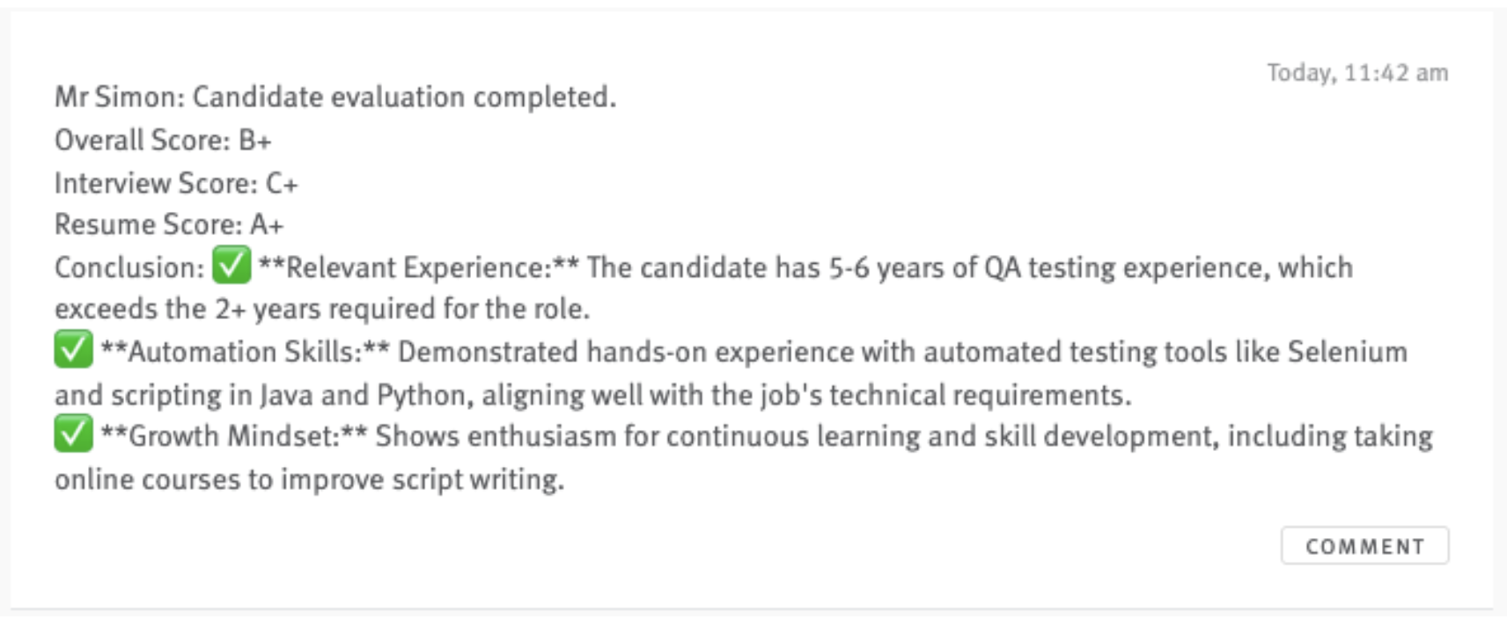Click the 'Mr Simon: Candidate evaluation completed' line
Image resolution: width=1507 pixels, height=619 pixels.
pyautogui.click(x=335, y=97)
